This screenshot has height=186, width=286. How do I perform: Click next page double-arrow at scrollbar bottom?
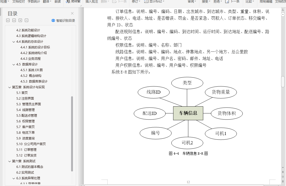[x=283, y=181]
